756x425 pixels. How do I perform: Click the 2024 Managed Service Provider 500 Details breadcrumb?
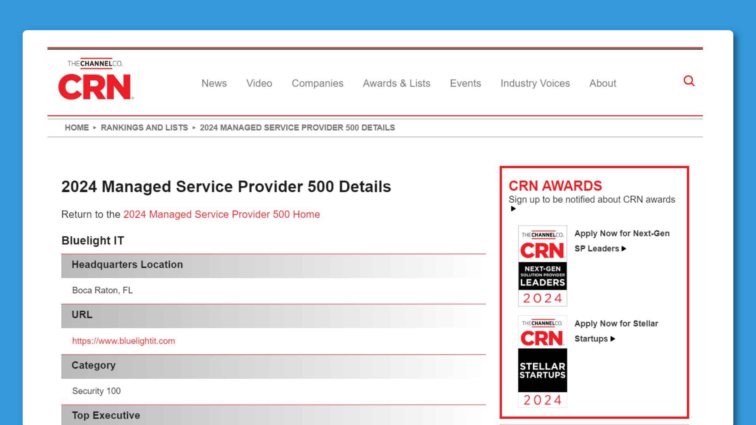tap(297, 127)
